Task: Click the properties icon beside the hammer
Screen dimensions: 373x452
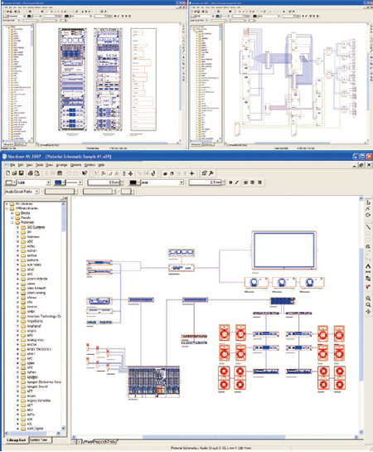Action: 204,173
